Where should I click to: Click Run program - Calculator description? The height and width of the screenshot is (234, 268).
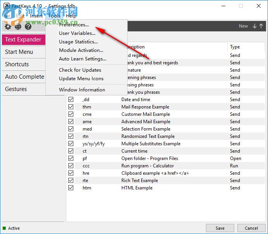click(147, 166)
